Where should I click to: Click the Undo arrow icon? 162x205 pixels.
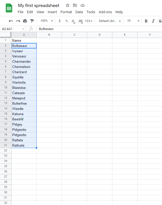11,21
